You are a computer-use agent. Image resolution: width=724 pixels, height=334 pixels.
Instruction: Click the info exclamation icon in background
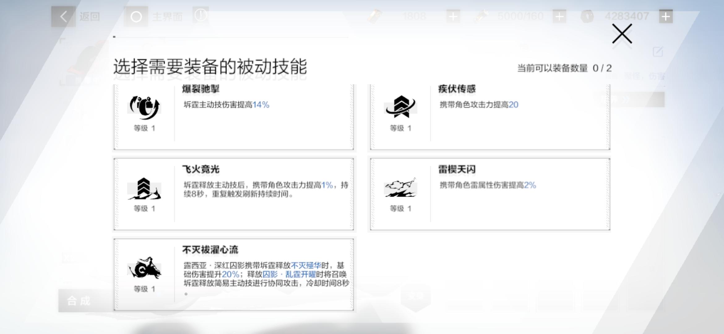(201, 15)
